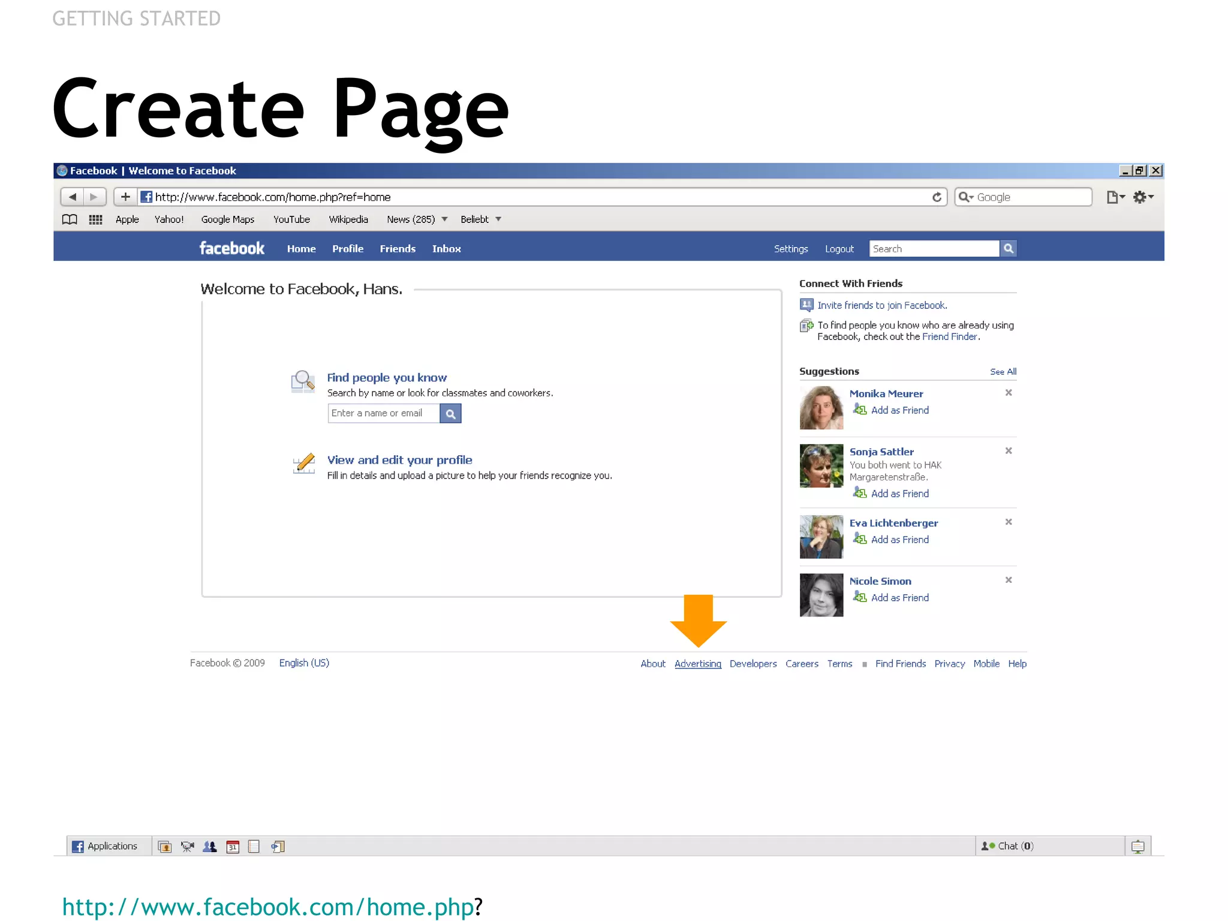Screen dimensions: 1228x921
Task: Open the YouTube bookmark
Action: (x=291, y=219)
